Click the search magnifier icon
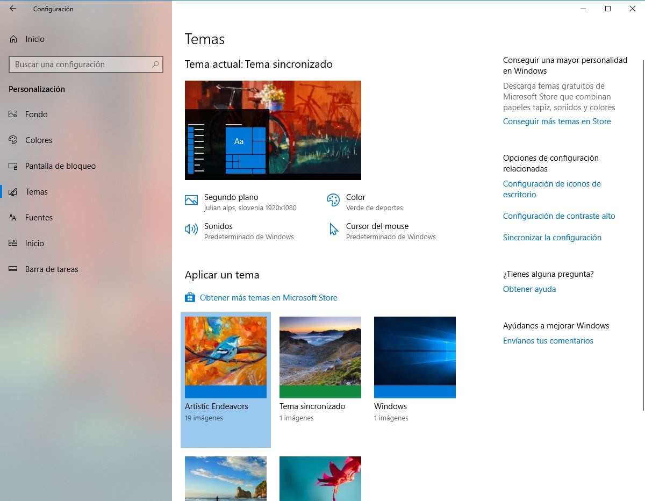The image size is (645, 501). pyautogui.click(x=155, y=65)
